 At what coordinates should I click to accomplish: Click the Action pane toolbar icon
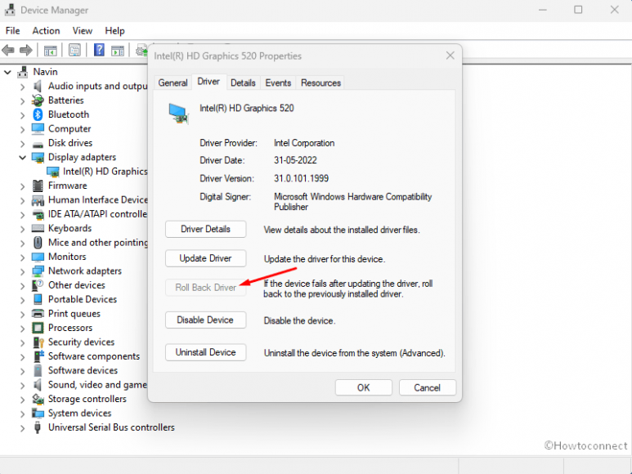coord(118,51)
